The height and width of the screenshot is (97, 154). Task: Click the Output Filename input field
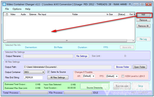48,56
